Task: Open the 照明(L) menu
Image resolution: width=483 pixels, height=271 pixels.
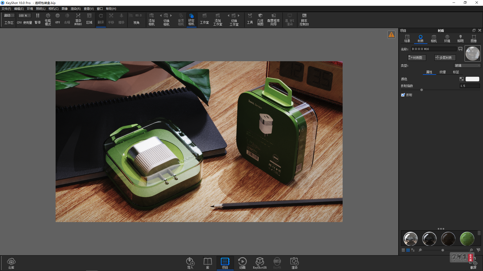Action: (x=41, y=9)
